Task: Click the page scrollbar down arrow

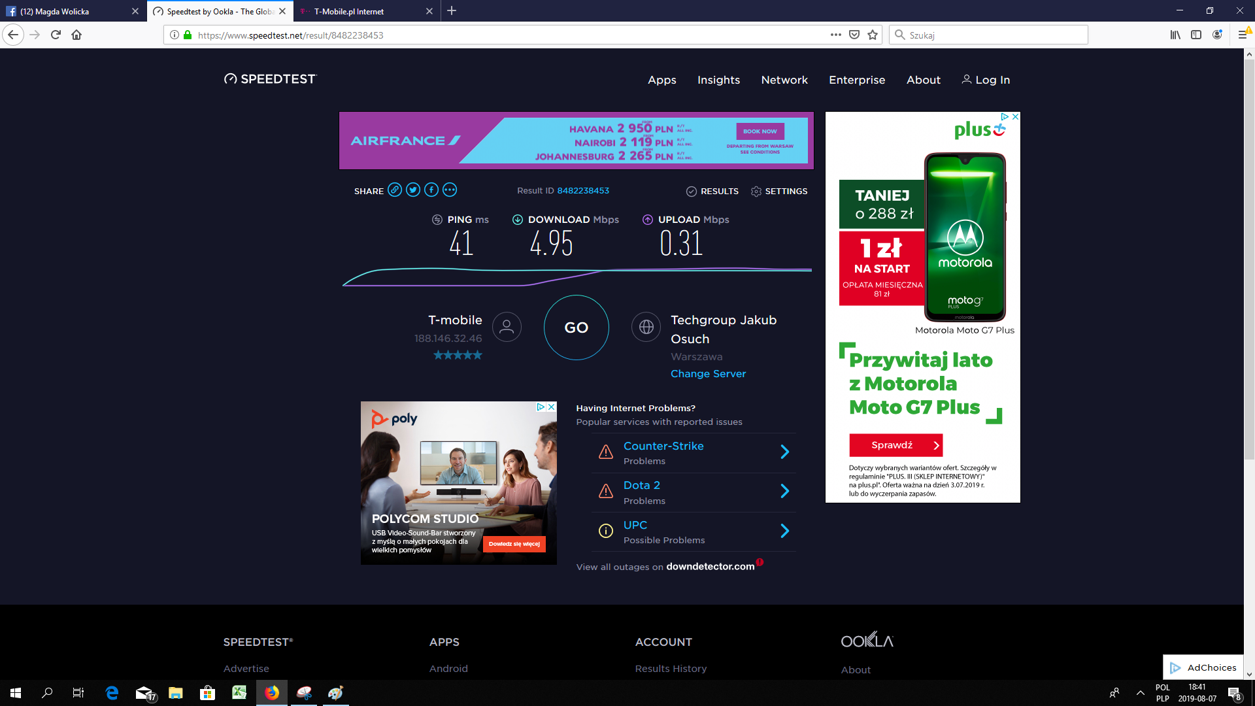Action: [x=1249, y=675]
